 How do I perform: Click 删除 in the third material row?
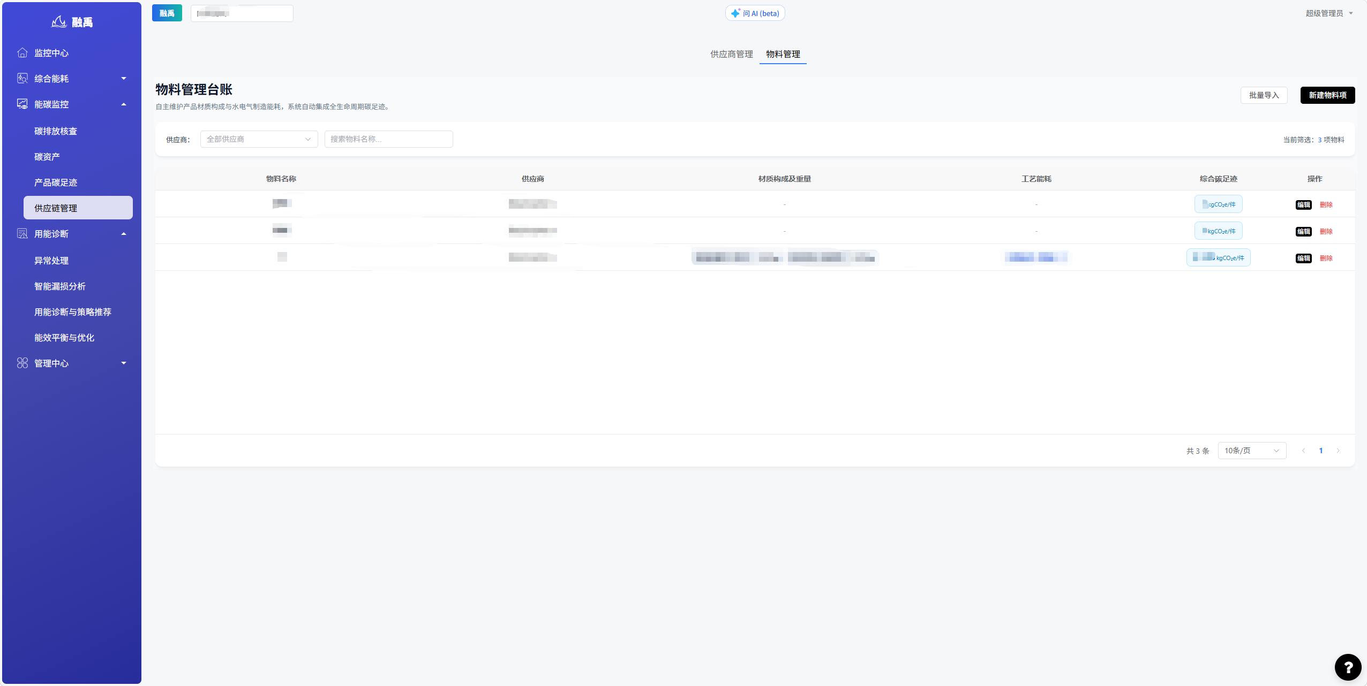click(x=1326, y=258)
